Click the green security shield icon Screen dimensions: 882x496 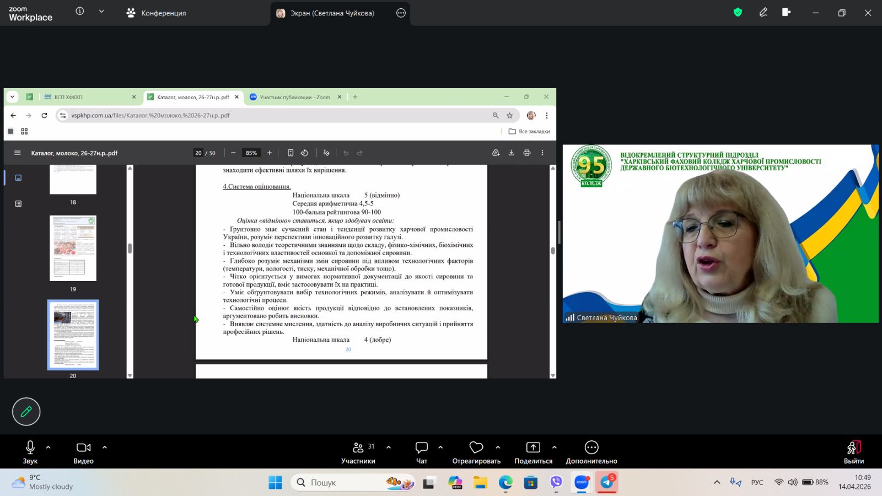pos(738,12)
